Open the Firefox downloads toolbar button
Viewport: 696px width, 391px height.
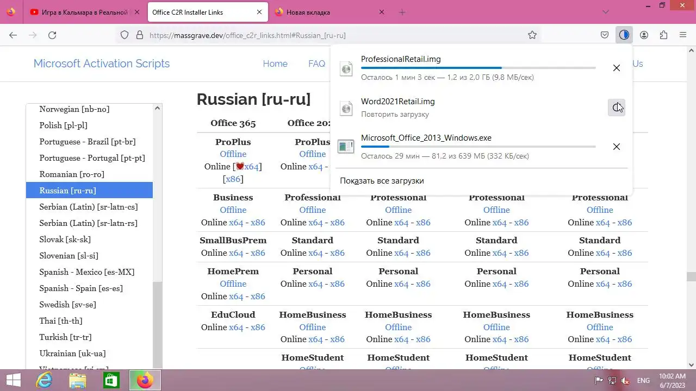tap(624, 35)
